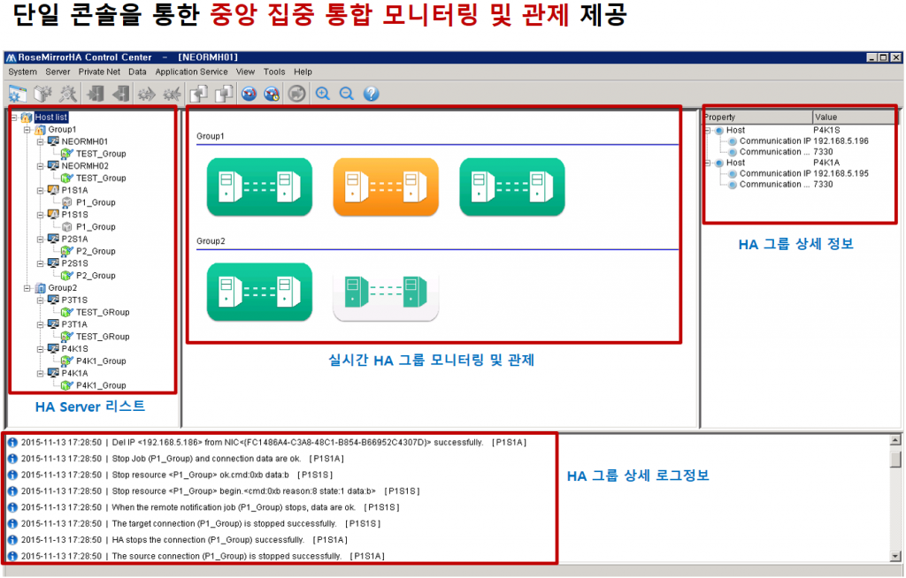Collapse the Host list root node

[15, 117]
